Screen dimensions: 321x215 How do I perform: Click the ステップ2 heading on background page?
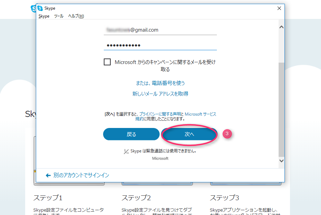[x=136, y=198]
